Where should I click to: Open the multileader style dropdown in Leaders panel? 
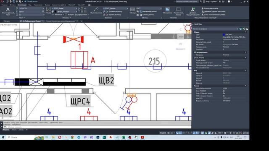tap(115, 8)
